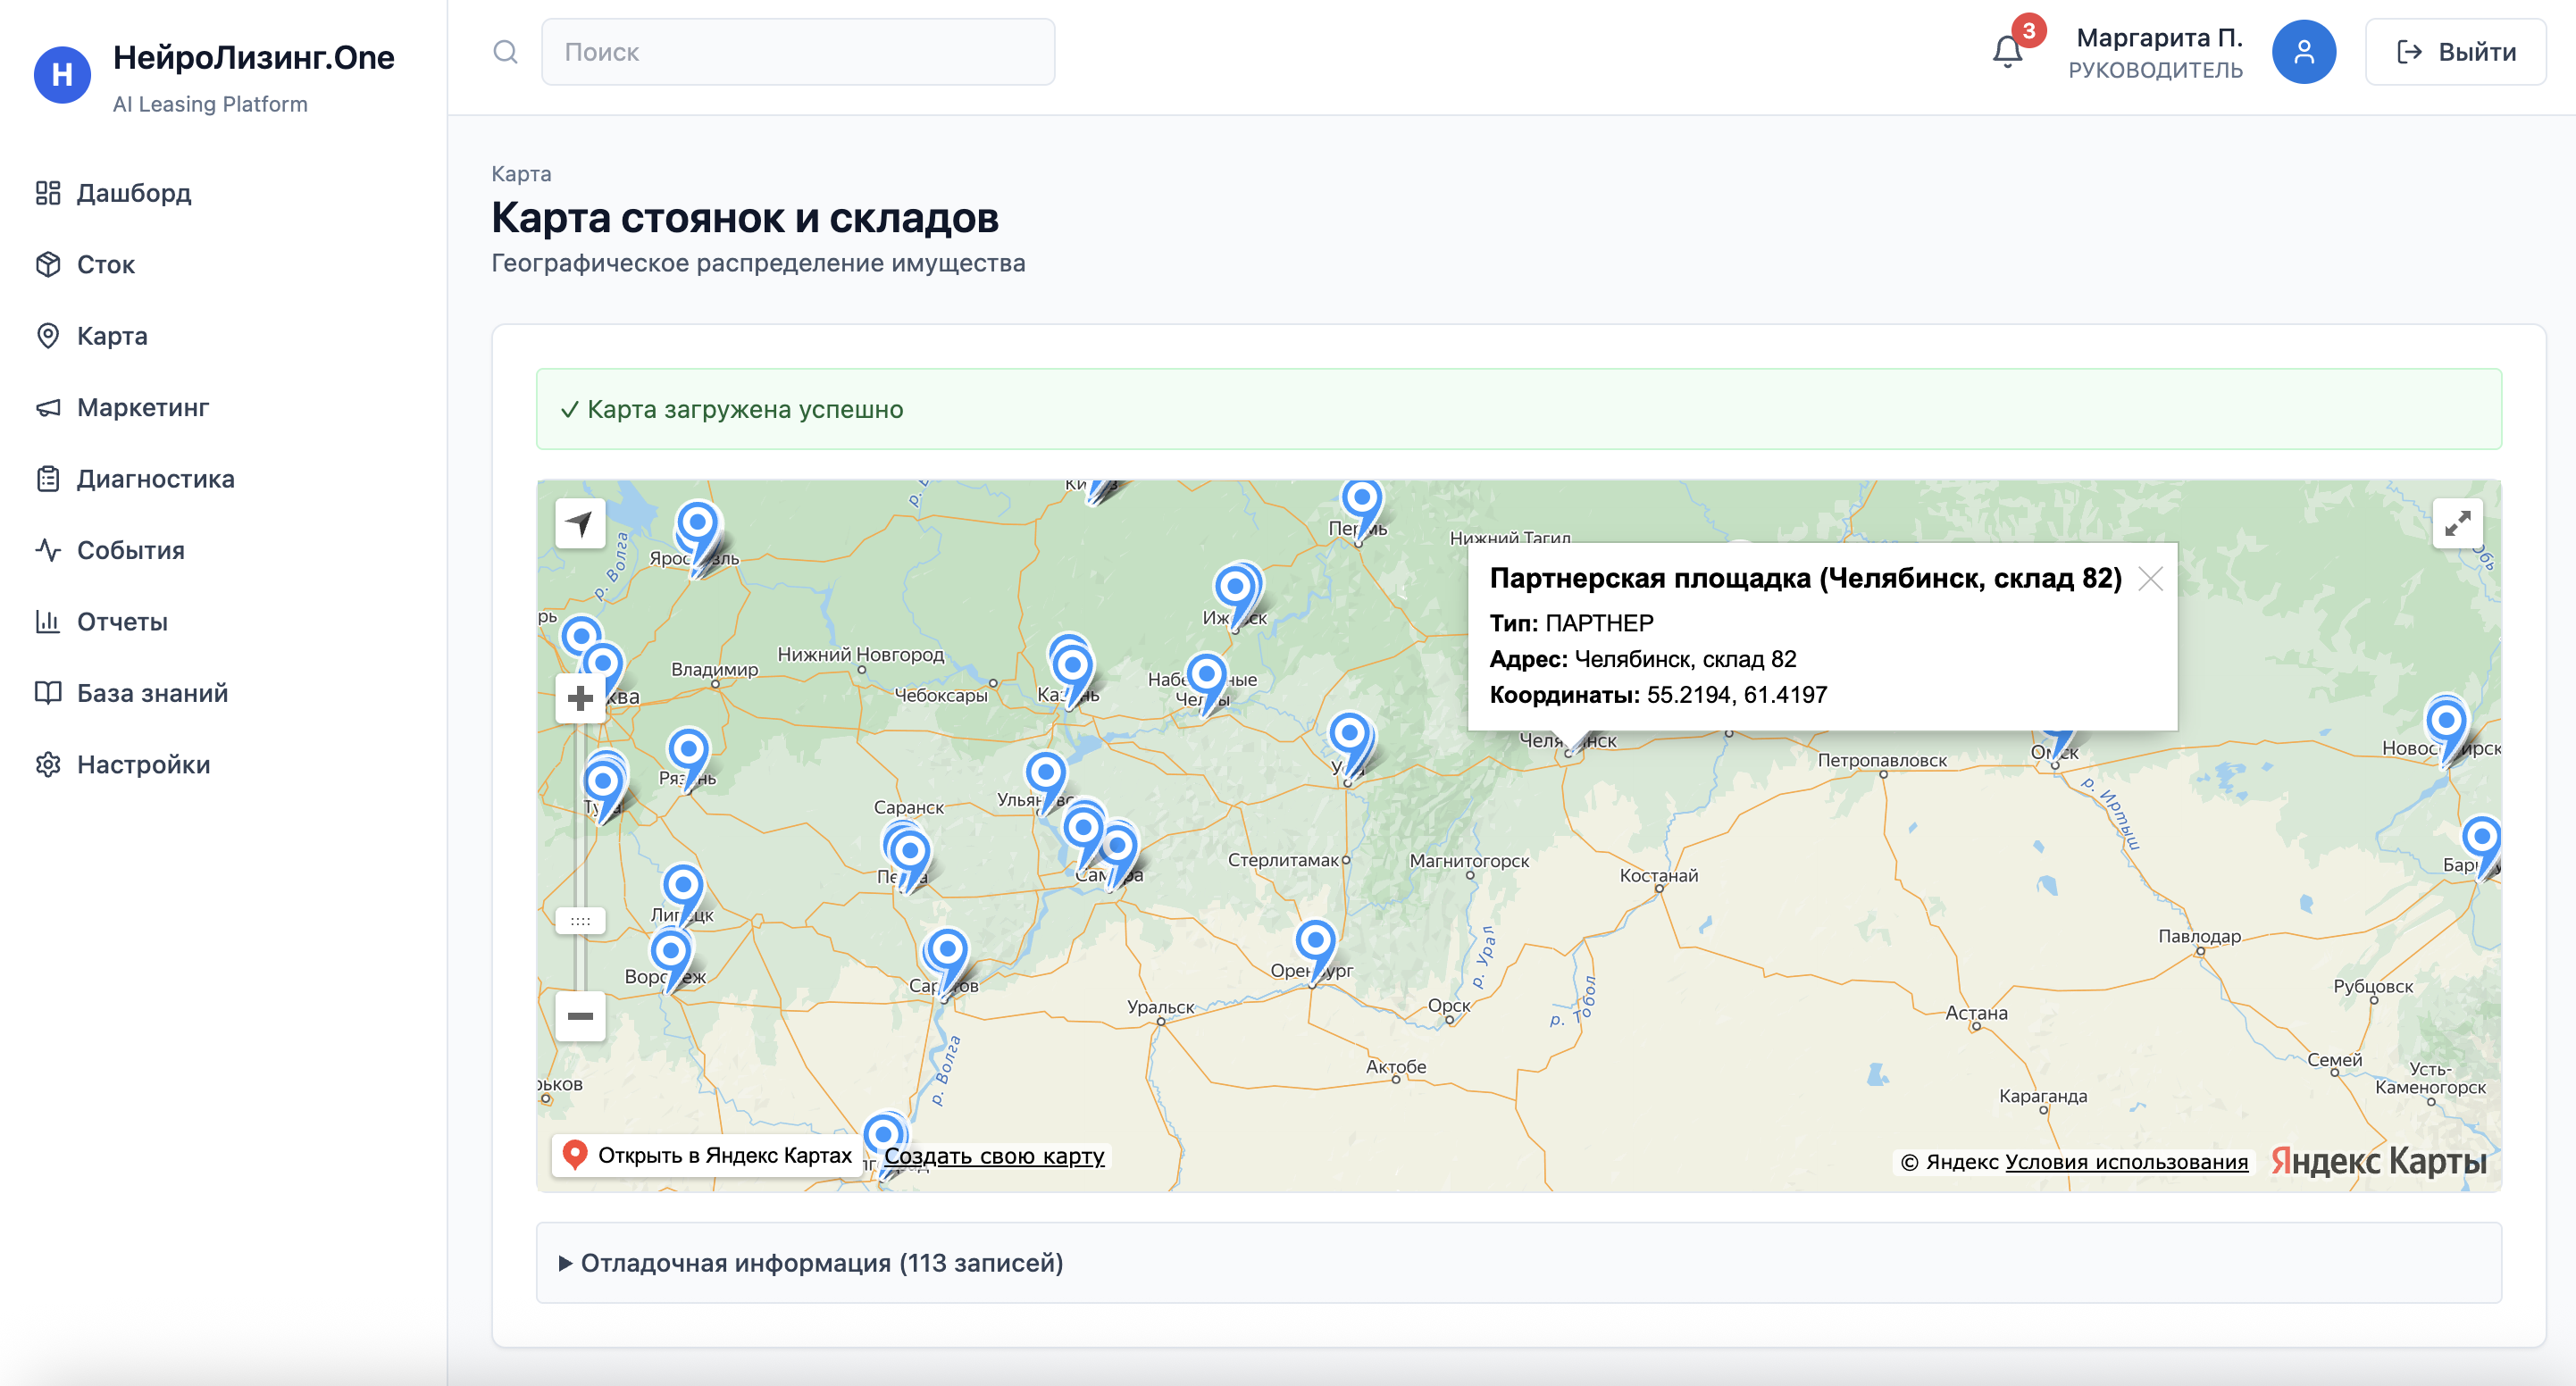The height and width of the screenshot is (1386, 2576).
Task: Click the map marker over Оренбург
Action: tap(1315, 940)
